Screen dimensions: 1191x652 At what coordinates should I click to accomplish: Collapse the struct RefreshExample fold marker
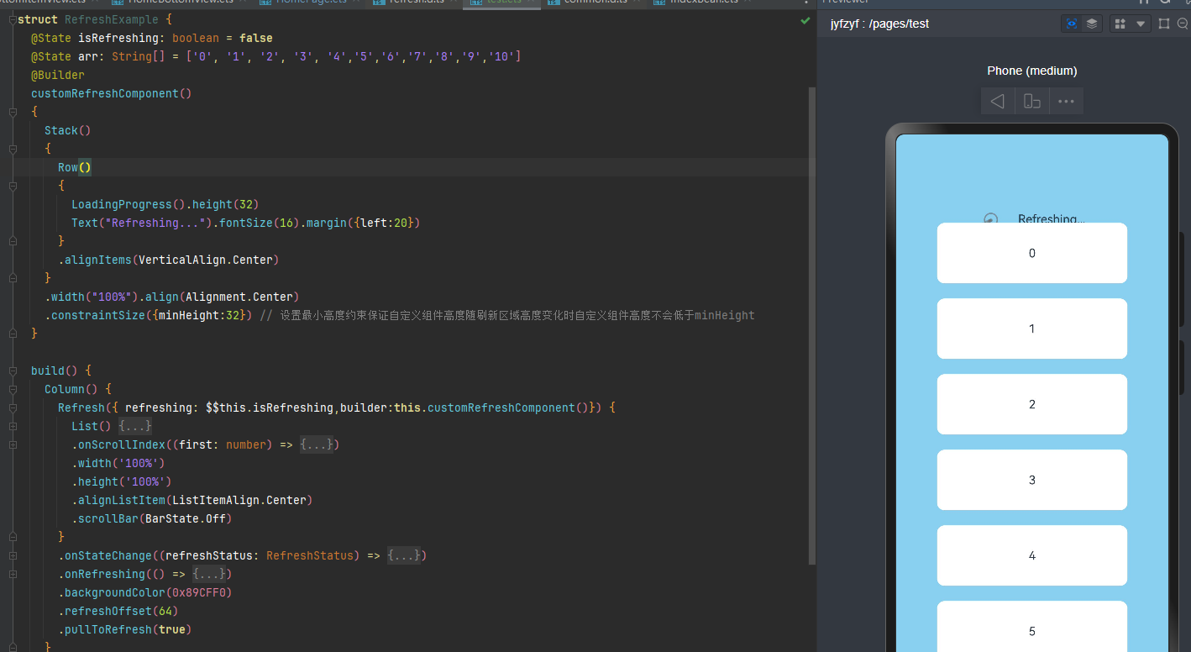(13, 19)
